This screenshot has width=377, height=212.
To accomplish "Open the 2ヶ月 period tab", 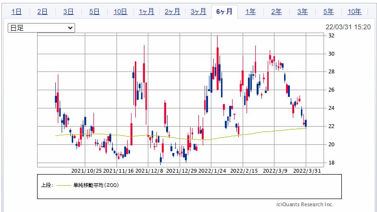I will pos(172,12).
